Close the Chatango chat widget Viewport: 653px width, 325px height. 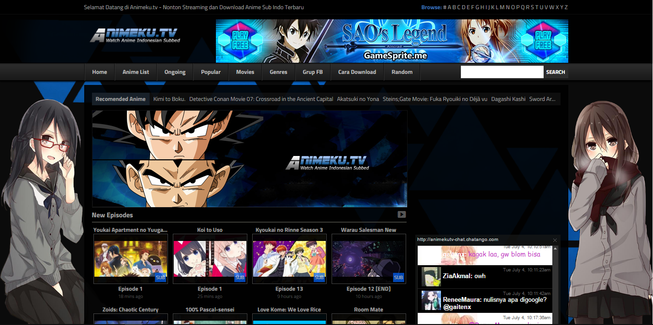coord(555,240)
